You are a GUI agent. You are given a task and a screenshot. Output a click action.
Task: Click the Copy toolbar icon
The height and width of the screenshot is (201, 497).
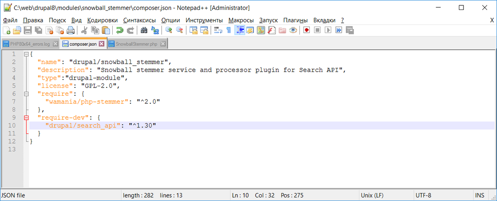pos(95,30)
